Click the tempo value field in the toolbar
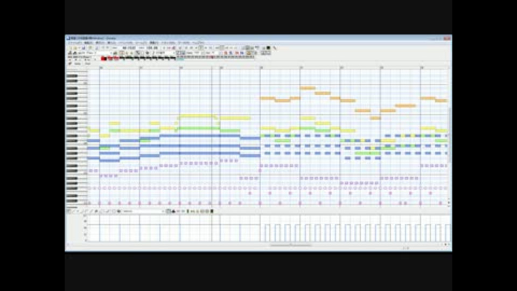The width and height of the screenshot is (517, 291). (152, 48)
